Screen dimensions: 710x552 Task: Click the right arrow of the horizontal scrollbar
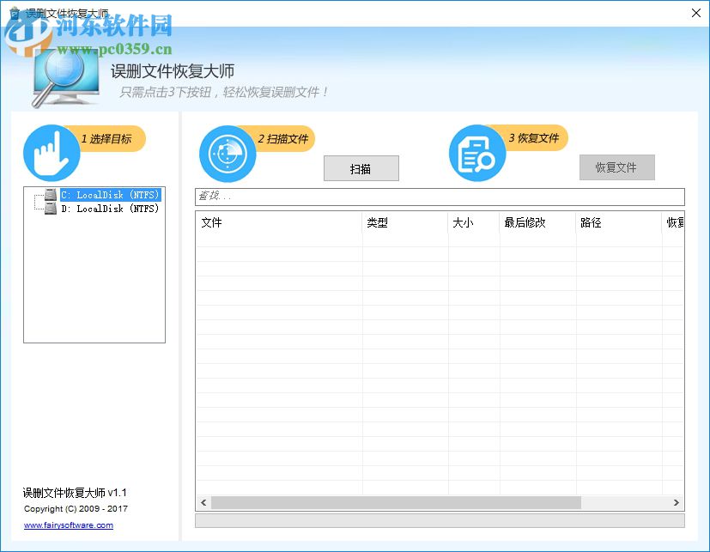point(675,502)
